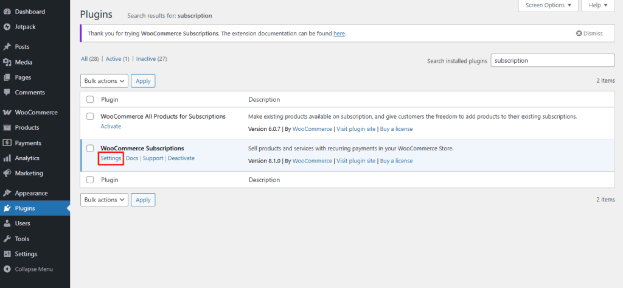Tick the select-all checkbox in table header

90,99
